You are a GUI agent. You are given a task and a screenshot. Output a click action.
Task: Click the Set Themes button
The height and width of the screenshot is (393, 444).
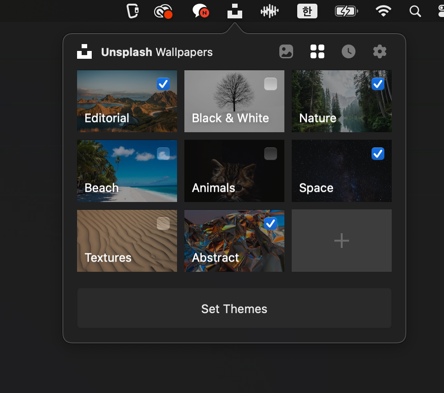coord(234,308)
